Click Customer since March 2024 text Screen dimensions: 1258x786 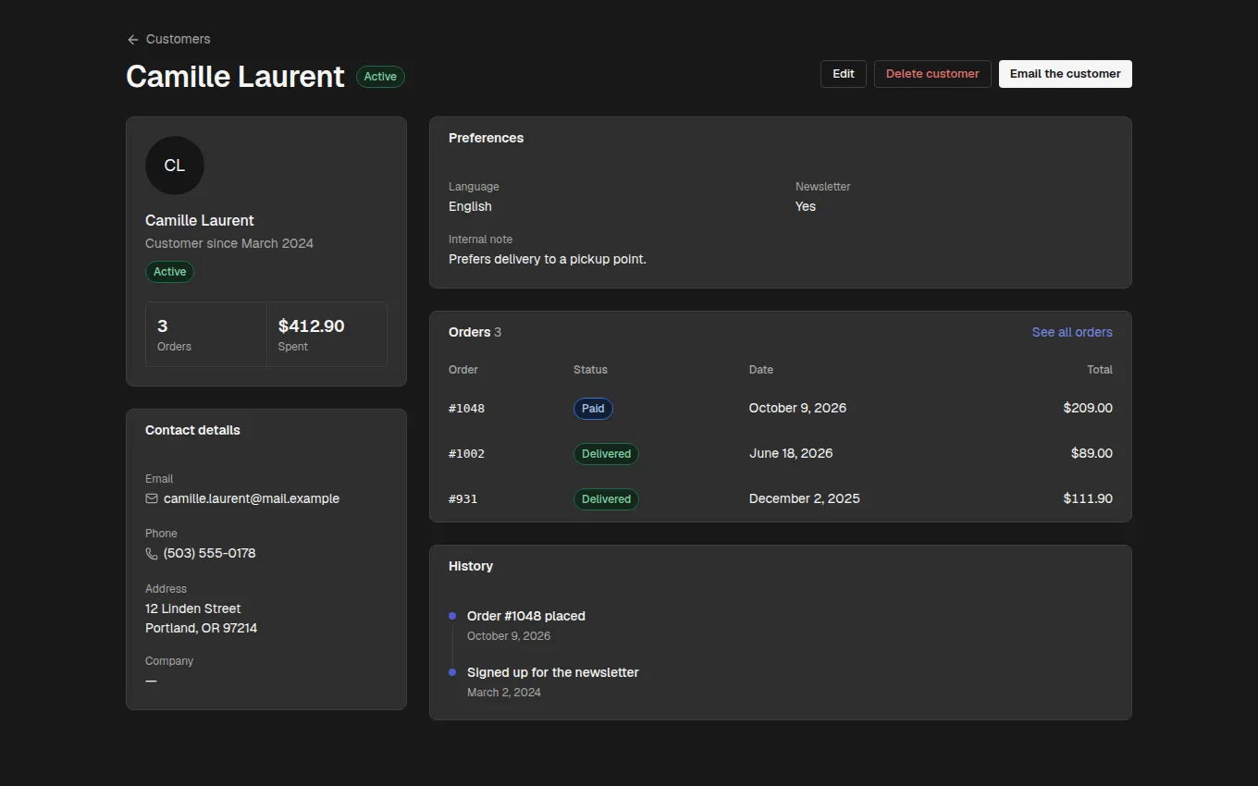pyautogui.click(x=229, y=243)
